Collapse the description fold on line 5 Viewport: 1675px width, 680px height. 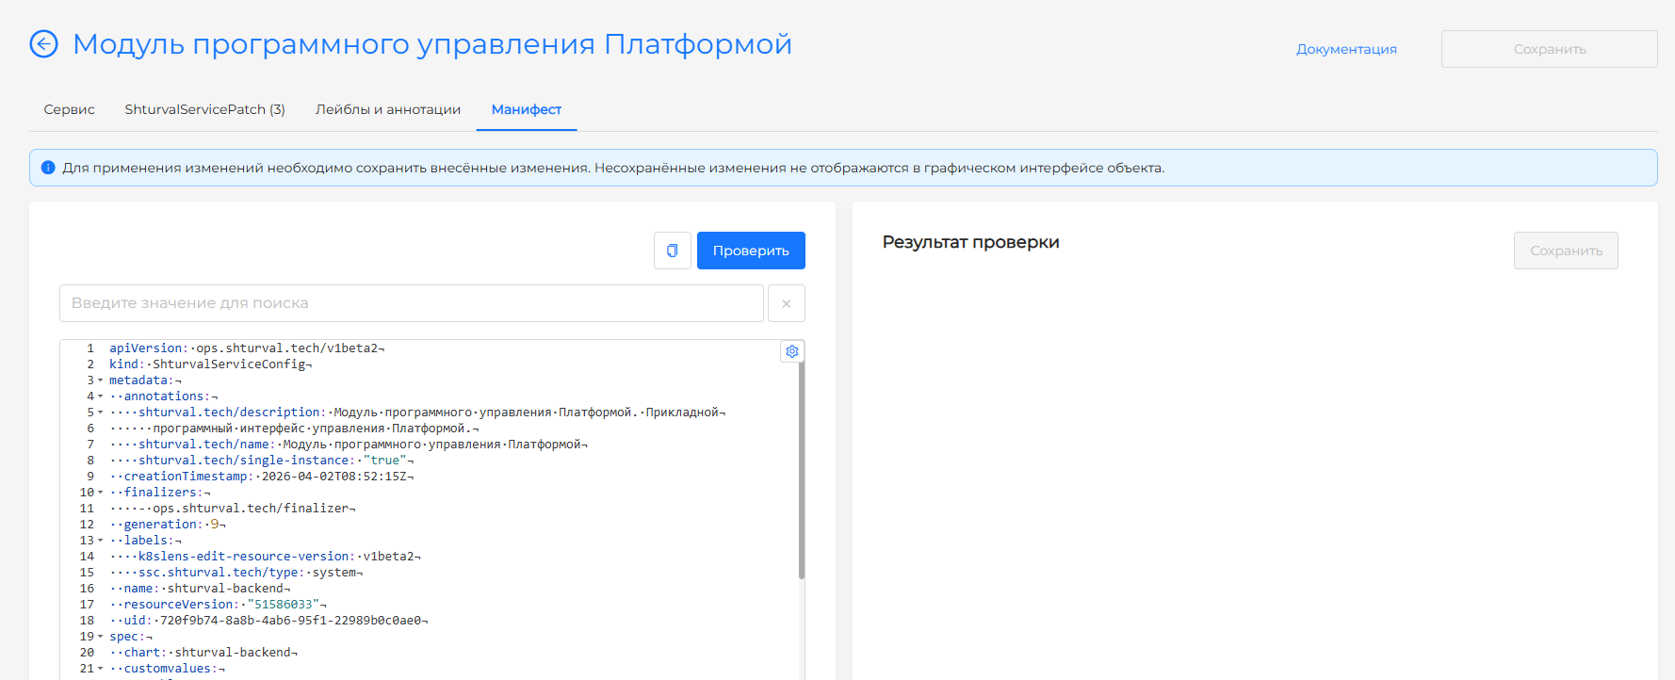[x=101, y=413]
